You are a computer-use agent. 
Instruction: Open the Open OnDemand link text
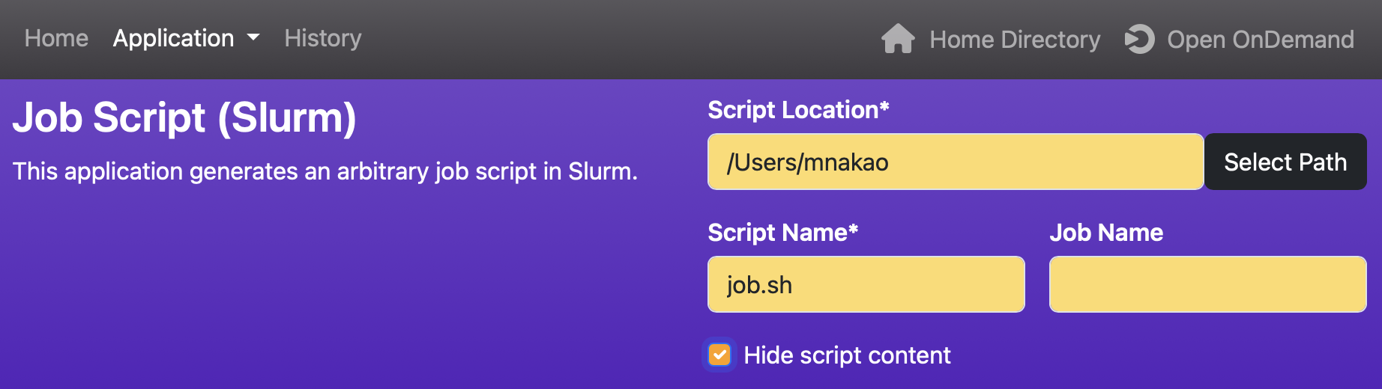coord(1261,40)
